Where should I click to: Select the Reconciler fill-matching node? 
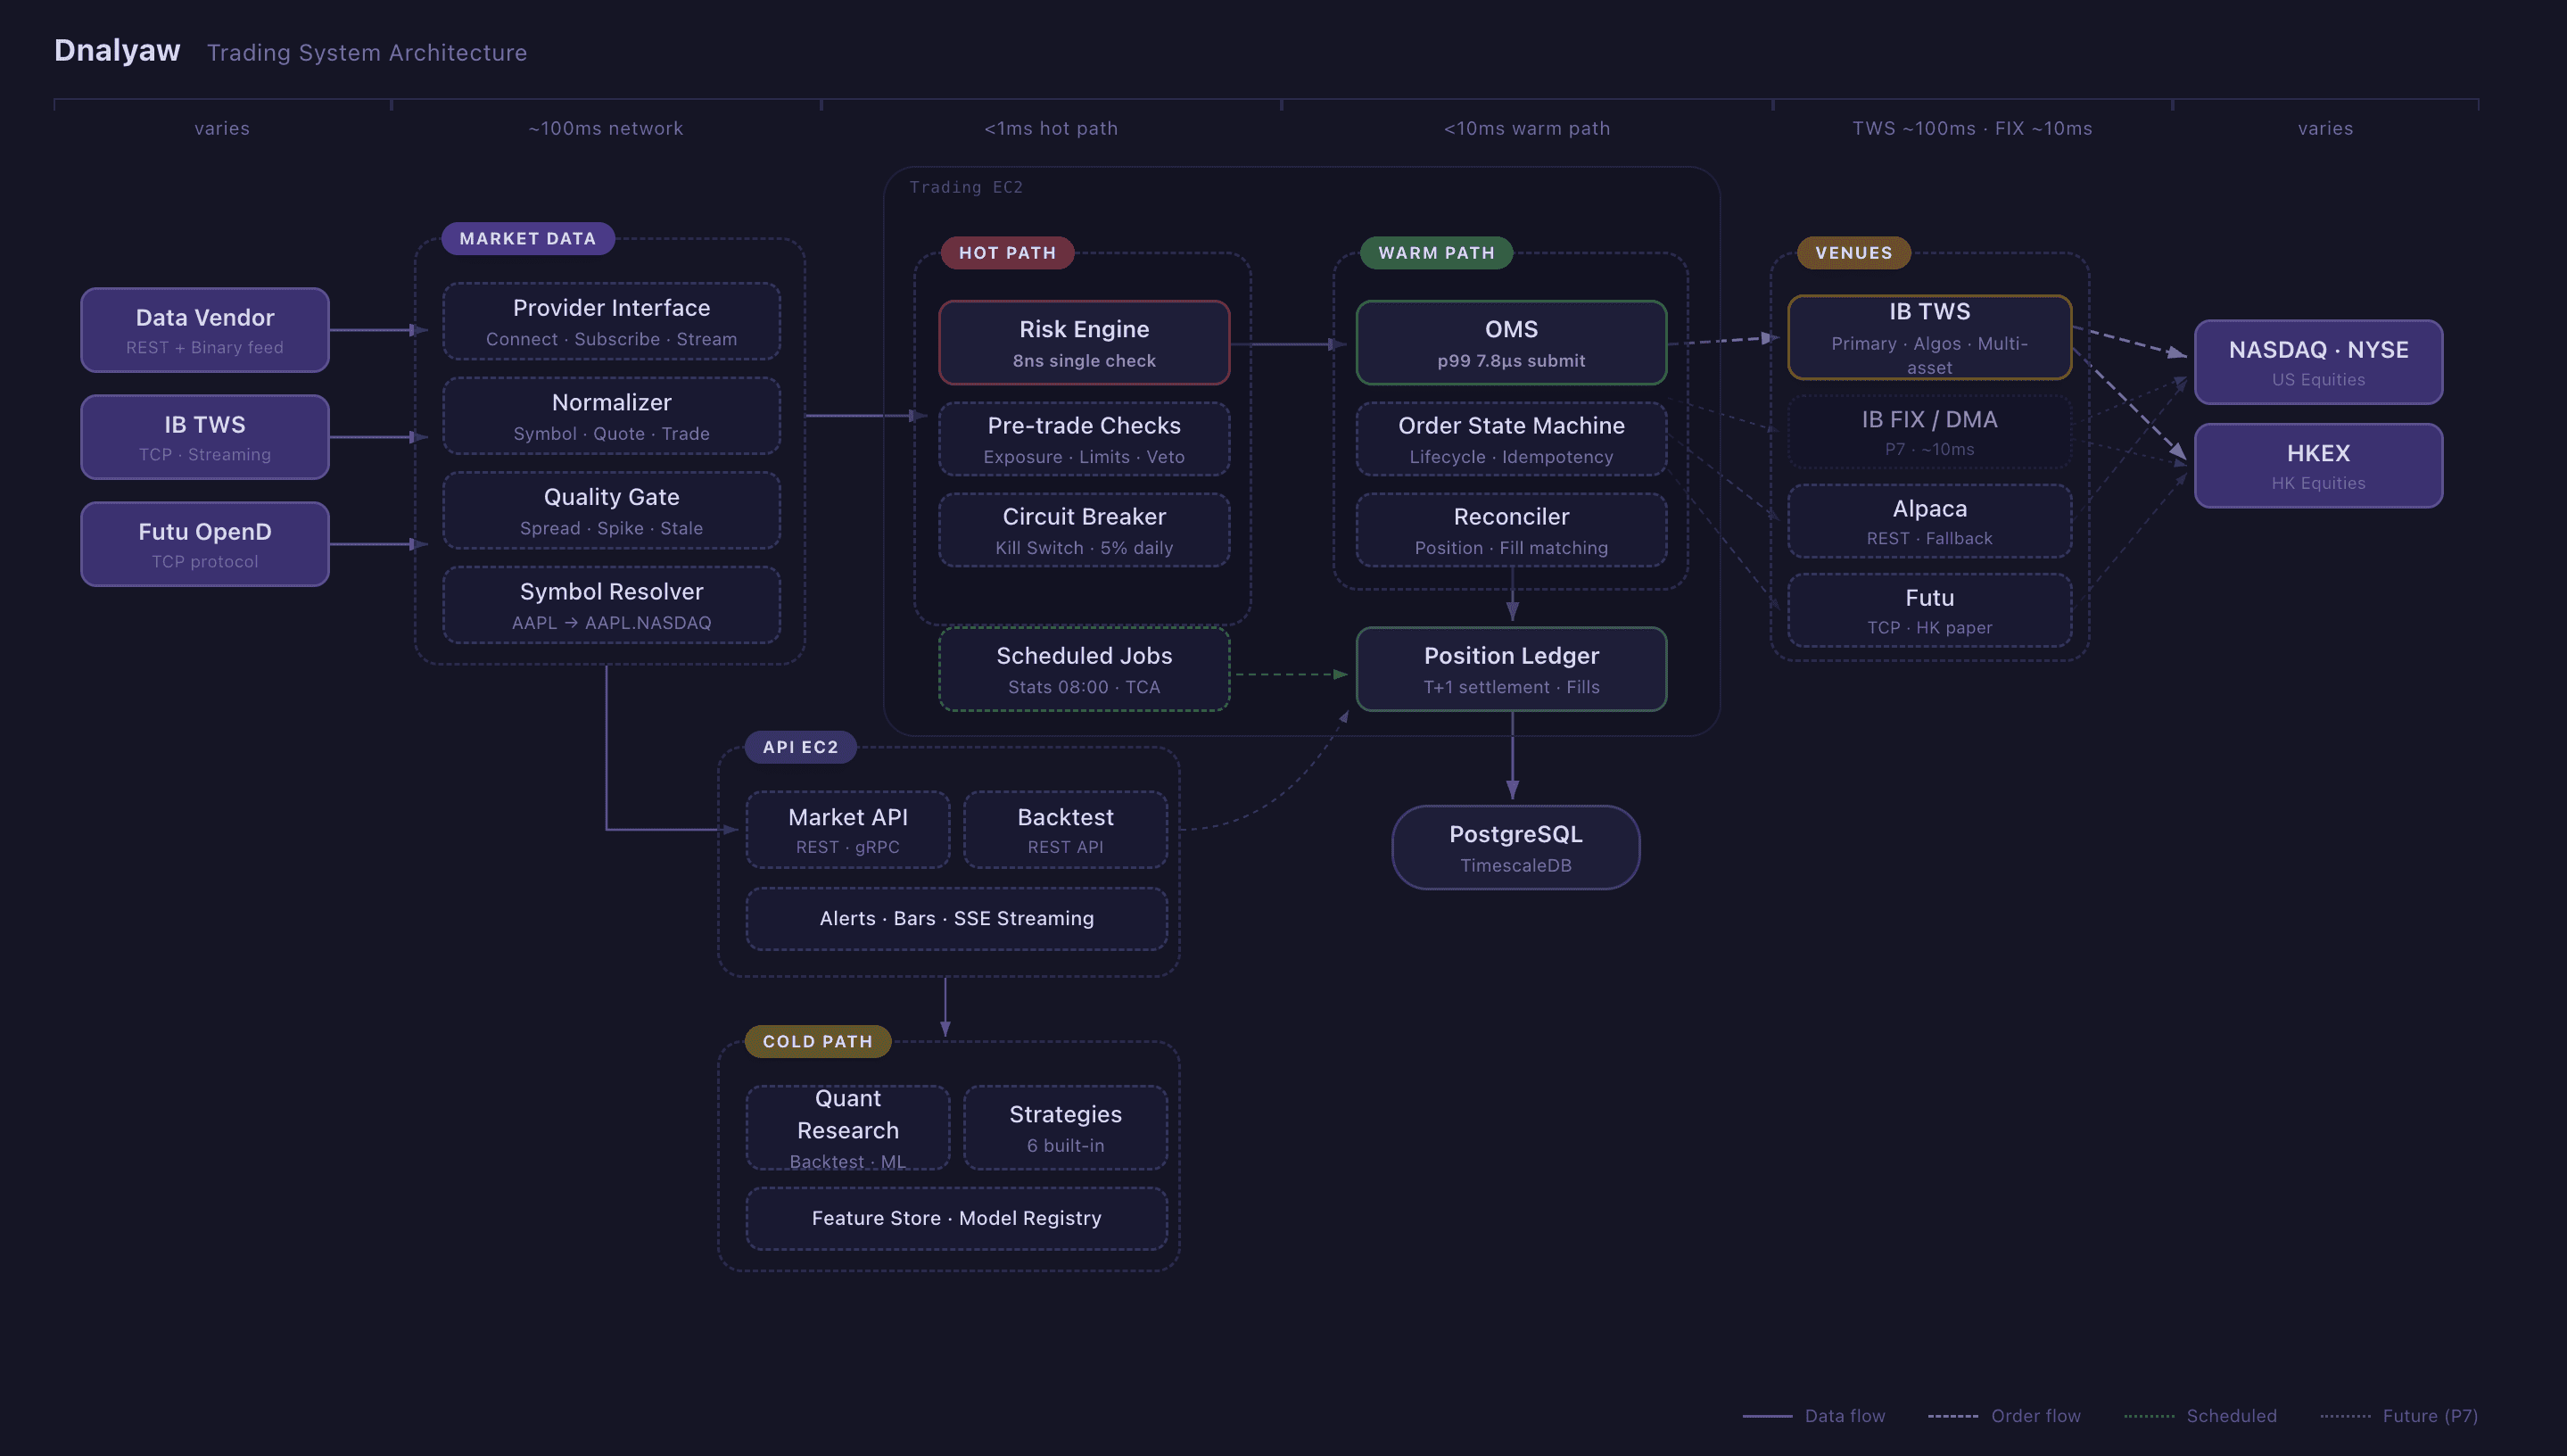tap(1510, 530)
